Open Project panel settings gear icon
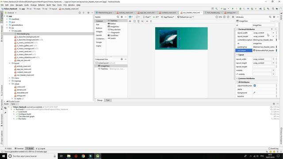283x159 pixels. pyautogui.click(x=88, y=13)
